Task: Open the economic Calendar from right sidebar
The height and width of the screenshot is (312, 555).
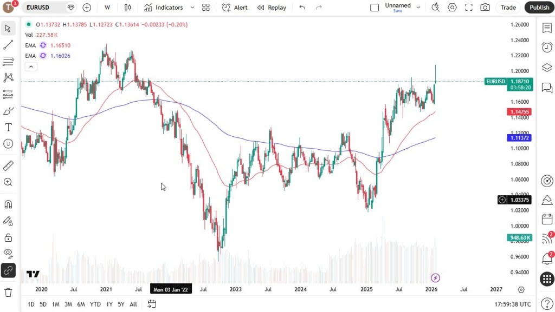Action: pyautogui.click(x=547, y=220)
